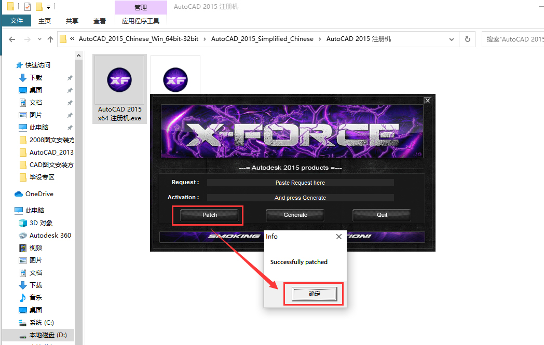544x345 pixels.
Task: Select the second XF keygen file icon
Action: [x=175, y=80]
